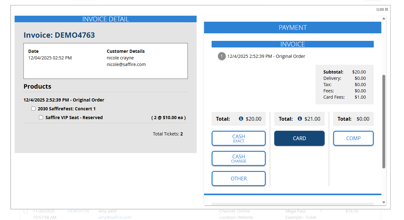Check the DEMO4756 row checkbox behind dialog
The width and height of the screenshot is (404, 220).
pos(26,211)
